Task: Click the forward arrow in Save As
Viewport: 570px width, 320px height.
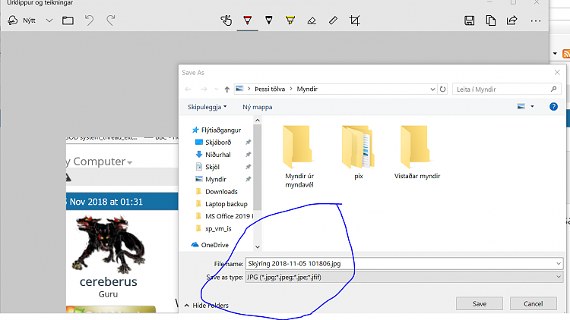Action: click(x=204, y=89)
